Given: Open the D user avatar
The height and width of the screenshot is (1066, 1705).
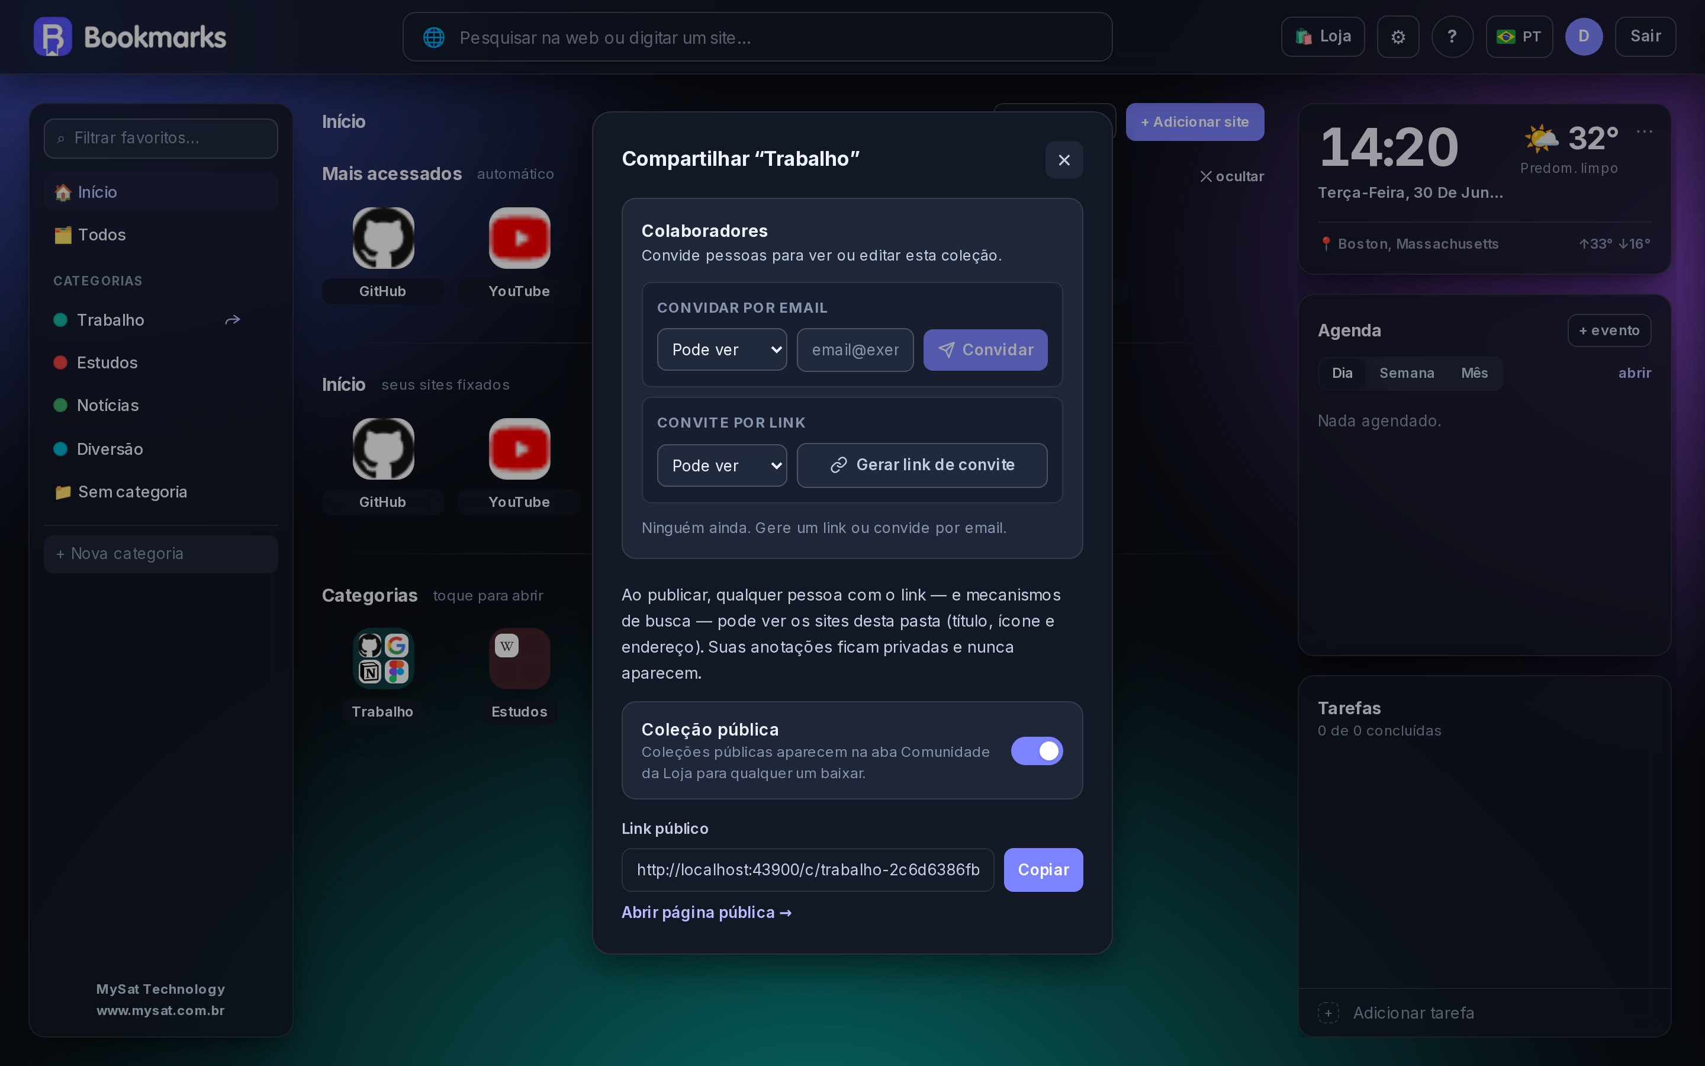Looking at the screenshot, I should pyautogui.click(x=1584, y=37).
